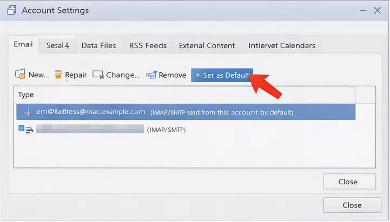390x222 pixels.
Task: Open the Data Files tab
Action: [98, 45]
